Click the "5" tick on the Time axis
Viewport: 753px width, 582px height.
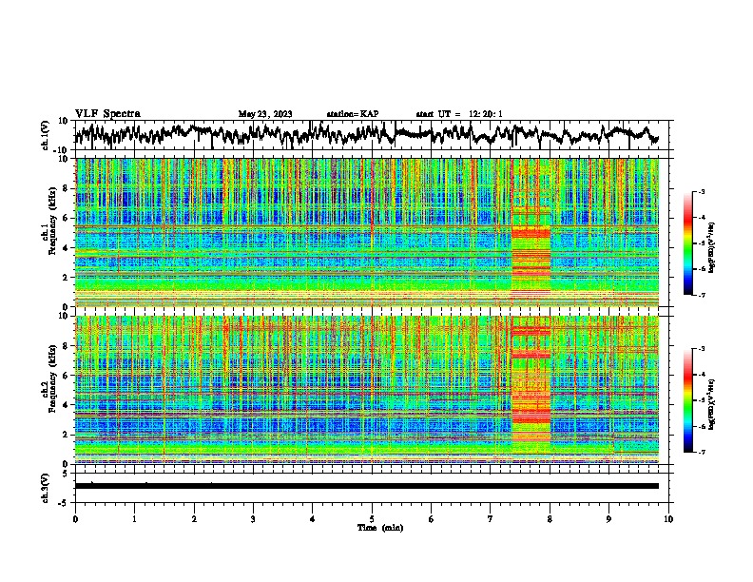point(372,519)
